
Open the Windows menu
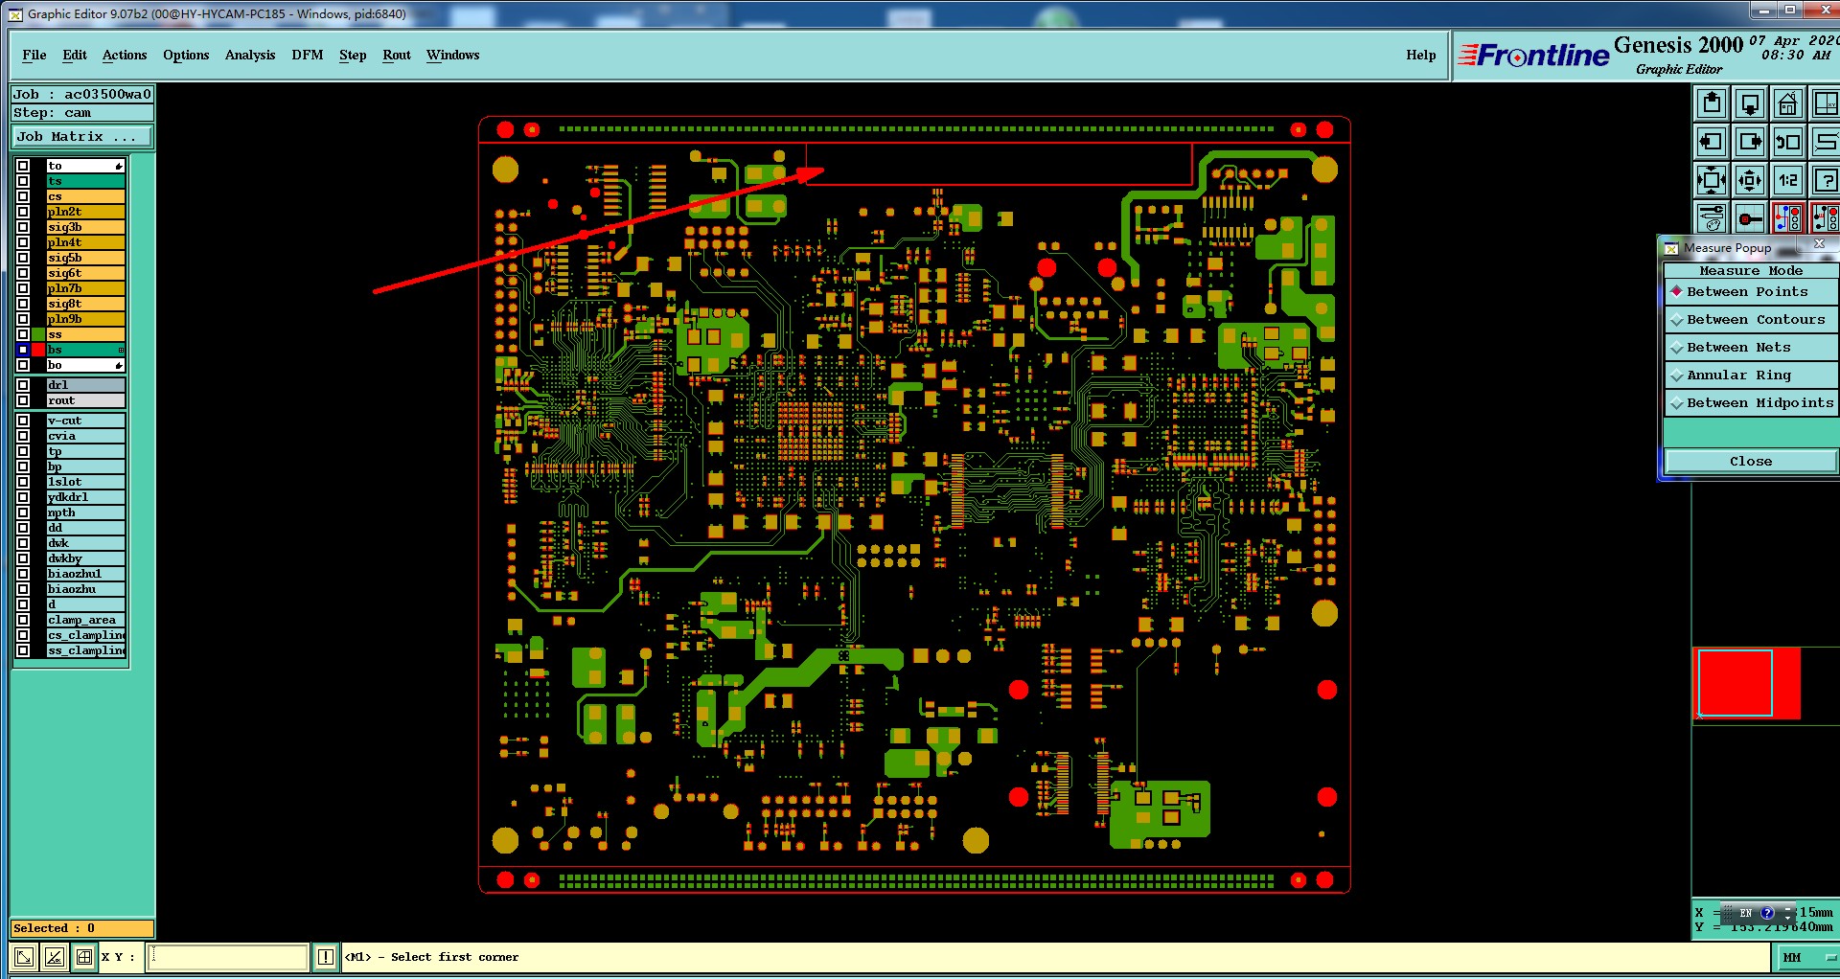pyautogui.click(x=453, y=55)
